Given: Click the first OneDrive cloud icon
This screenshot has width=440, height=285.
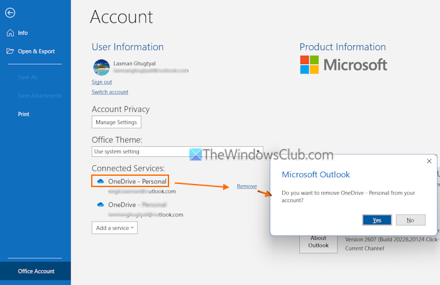Looking at the screenshot, I should [101, 181].
